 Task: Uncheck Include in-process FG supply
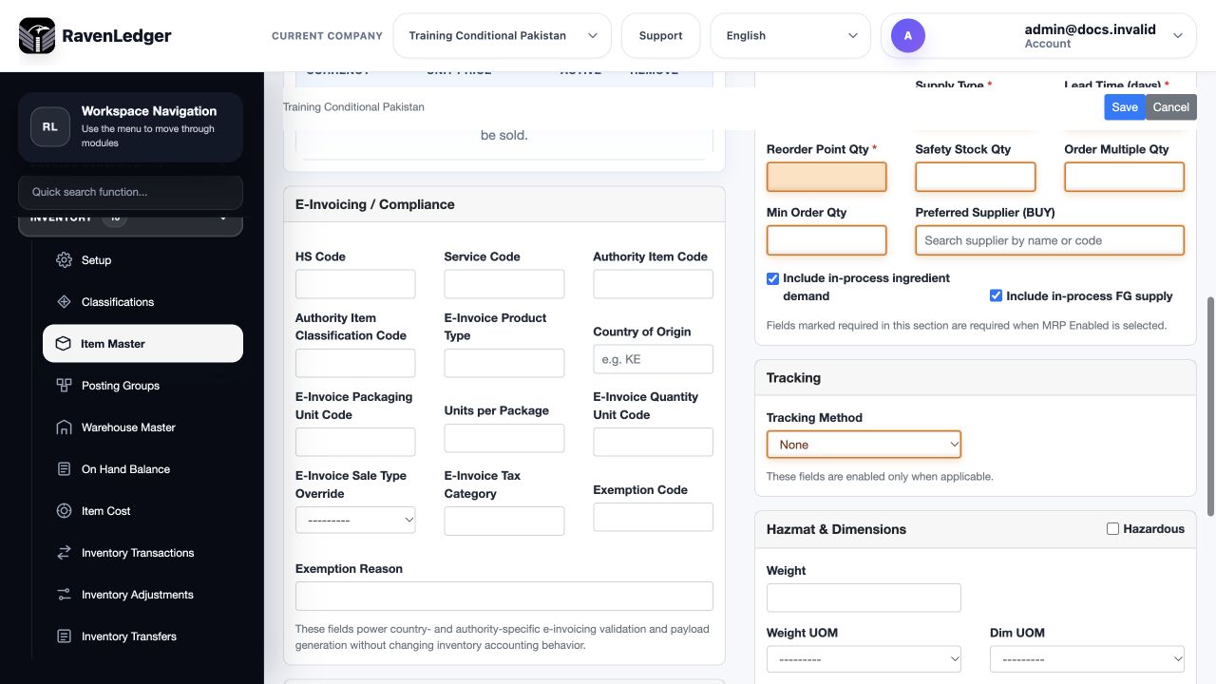996,295
